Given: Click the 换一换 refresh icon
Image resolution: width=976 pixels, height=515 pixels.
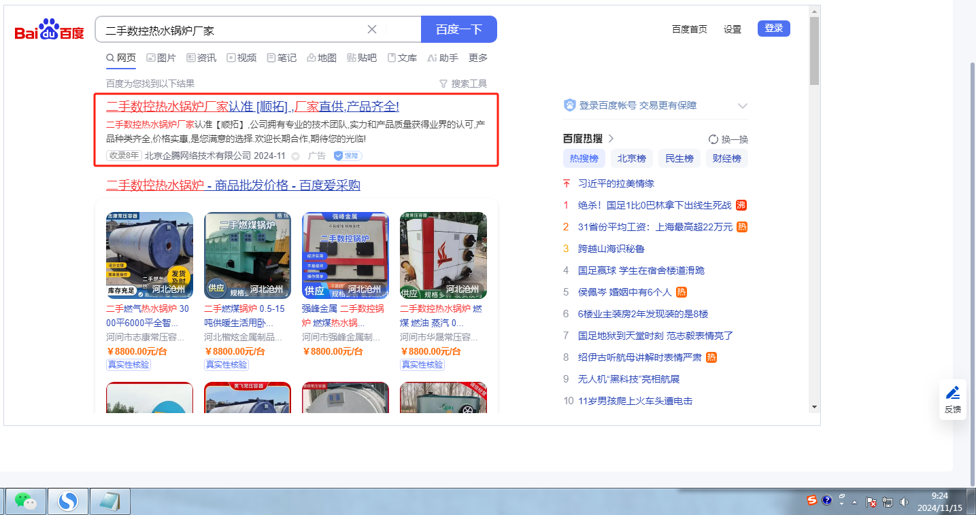Looking at the screenshot, I should (x=713, y=139).
